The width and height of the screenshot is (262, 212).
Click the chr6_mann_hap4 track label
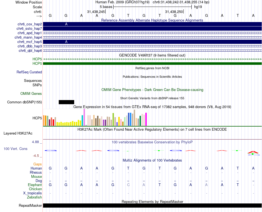(x=28, y=37)
